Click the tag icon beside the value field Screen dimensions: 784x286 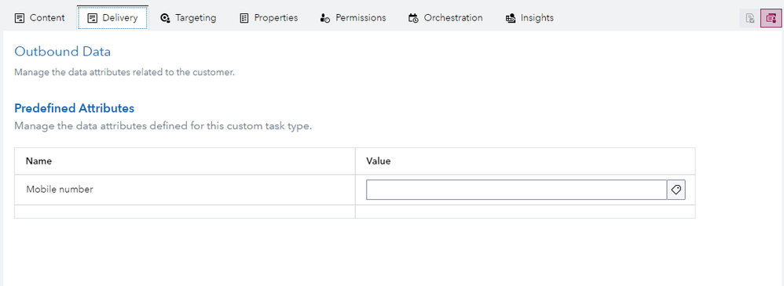tap(676, 190)
